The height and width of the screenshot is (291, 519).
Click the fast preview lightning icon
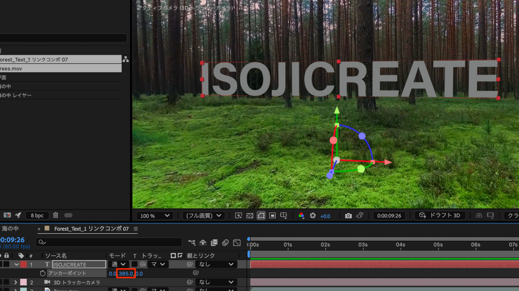coord(239,216)
